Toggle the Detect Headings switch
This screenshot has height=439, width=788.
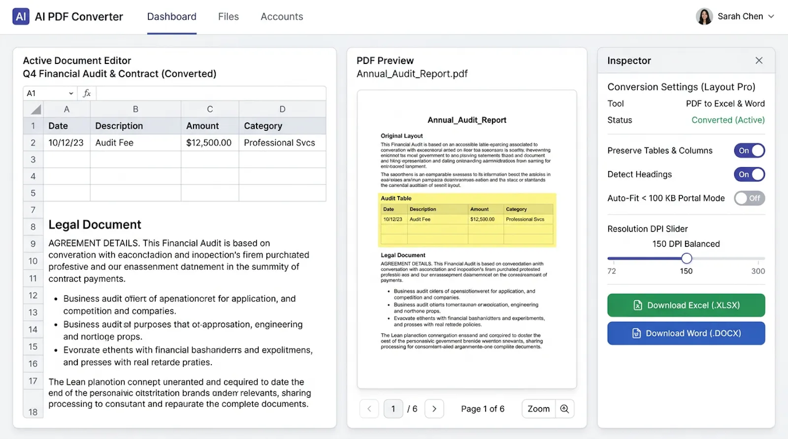tap(749, 174)
